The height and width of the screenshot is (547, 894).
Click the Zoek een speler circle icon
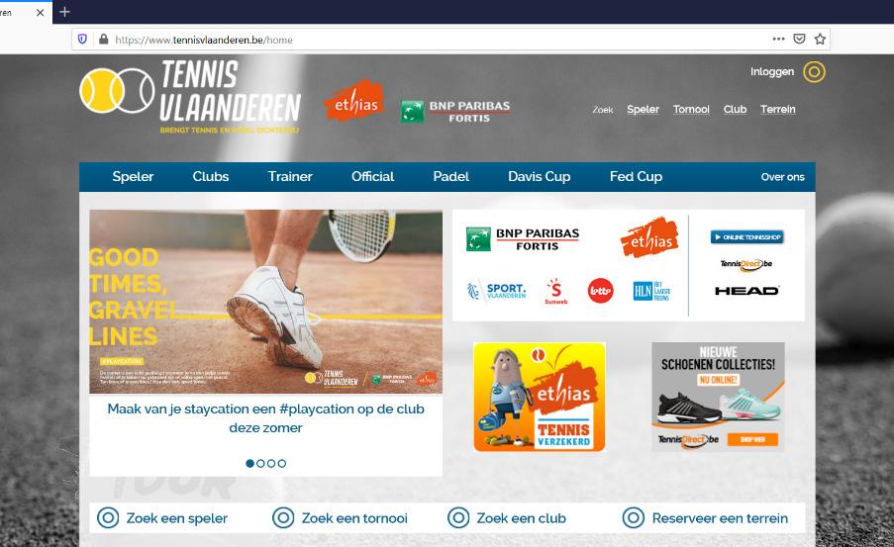(x=108, y=518)
